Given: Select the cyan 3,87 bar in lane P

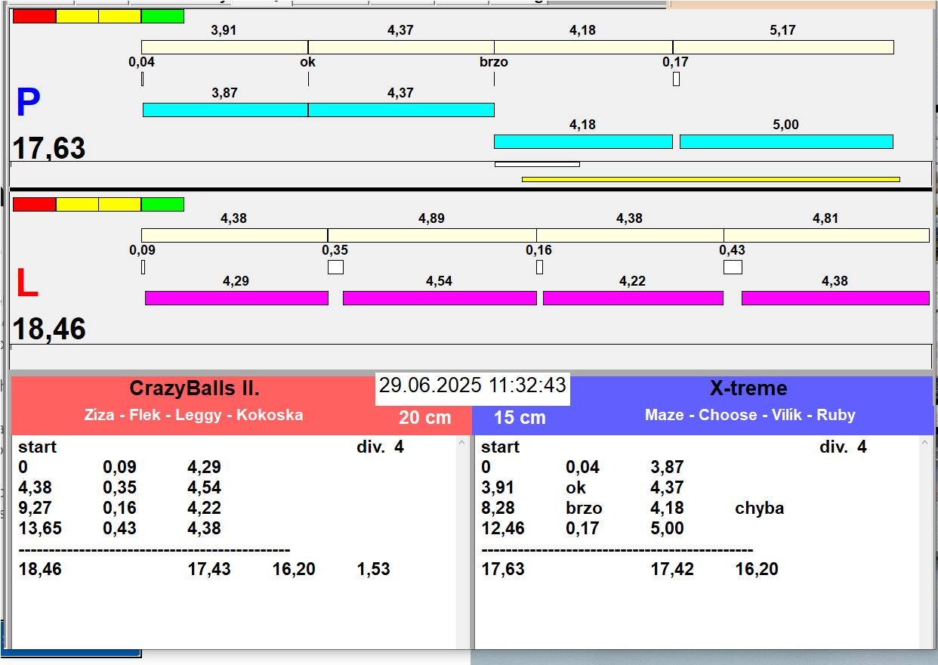Looking at the screenshot, I should 225,110.
